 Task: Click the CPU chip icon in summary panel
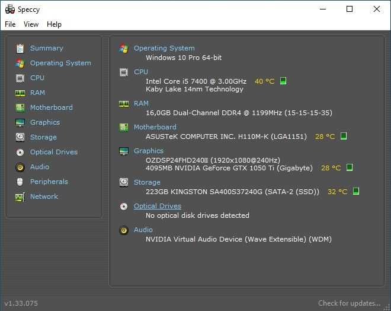tap(124, 72)
